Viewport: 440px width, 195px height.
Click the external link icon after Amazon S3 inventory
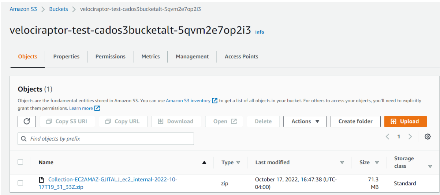(215, 100)
